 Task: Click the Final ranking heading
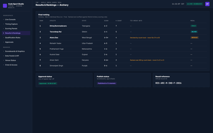pyautogui.click(x=44, y=15)
